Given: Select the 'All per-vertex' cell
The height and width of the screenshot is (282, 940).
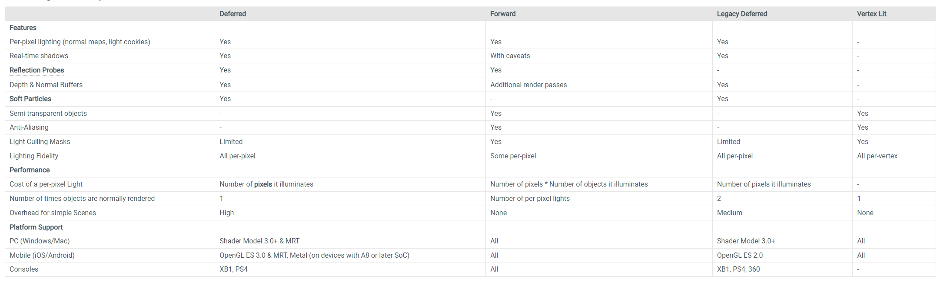Looking at the screenshot, I should (x=877, y=156).
